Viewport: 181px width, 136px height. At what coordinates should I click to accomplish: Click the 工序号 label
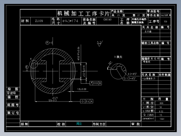(154, 21)
